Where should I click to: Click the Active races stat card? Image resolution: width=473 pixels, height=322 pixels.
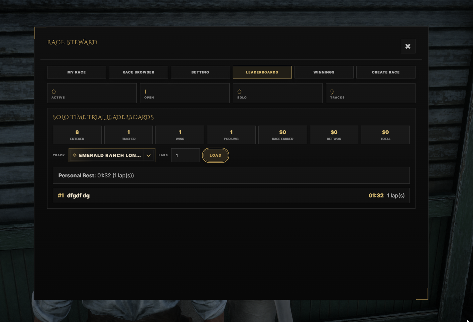[x=92, y=93]
